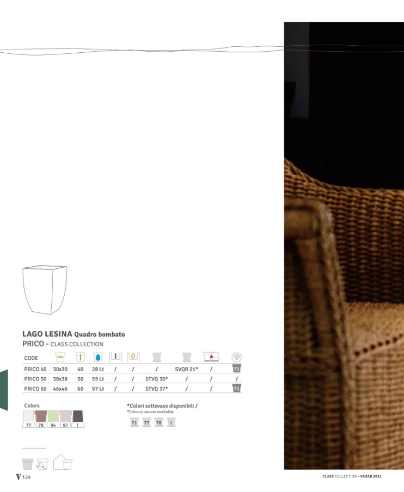This screenshot has width=404, height=492.
Task: Click the pot height dimension icon
Action: tap(79, 358)
